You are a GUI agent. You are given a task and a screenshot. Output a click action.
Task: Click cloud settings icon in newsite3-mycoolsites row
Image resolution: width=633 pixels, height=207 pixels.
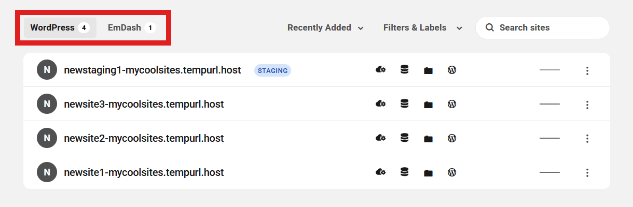pos(380,104)
